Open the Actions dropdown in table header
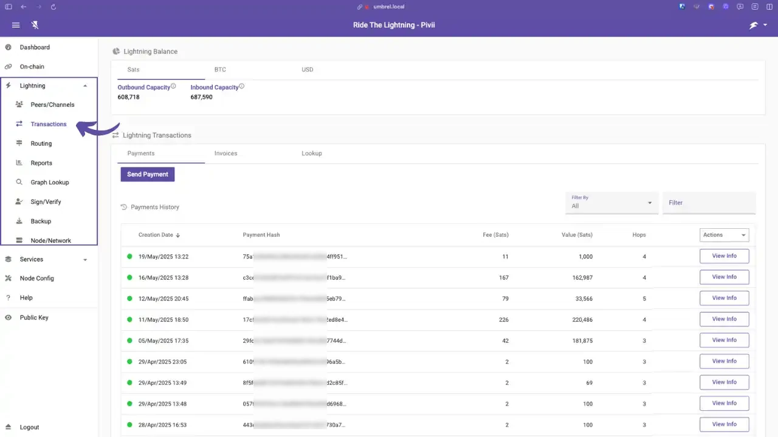 725,235
